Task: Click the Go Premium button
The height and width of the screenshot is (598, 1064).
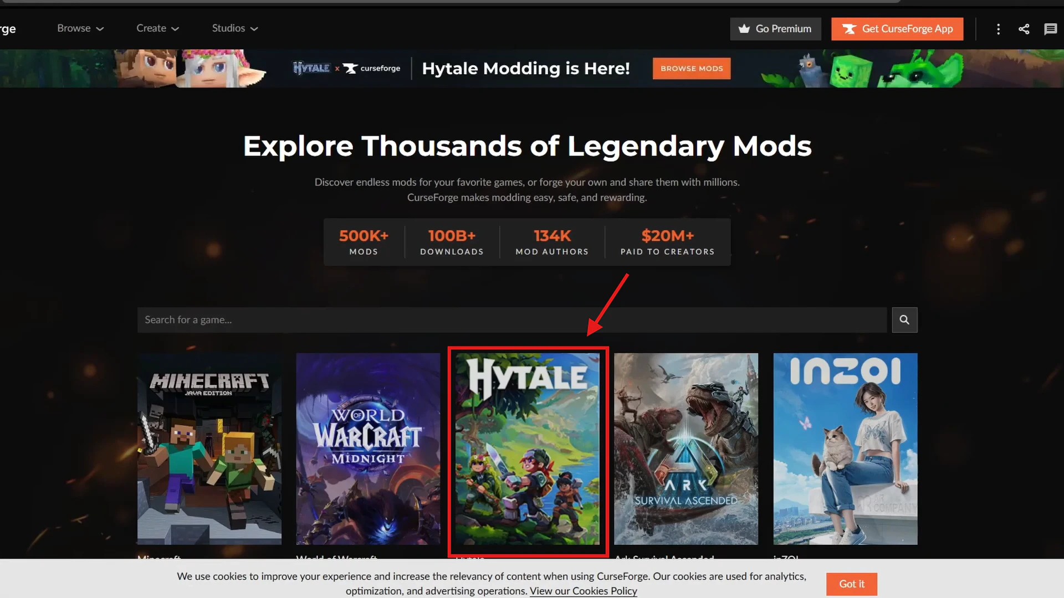Action: (x=775, y=29)
